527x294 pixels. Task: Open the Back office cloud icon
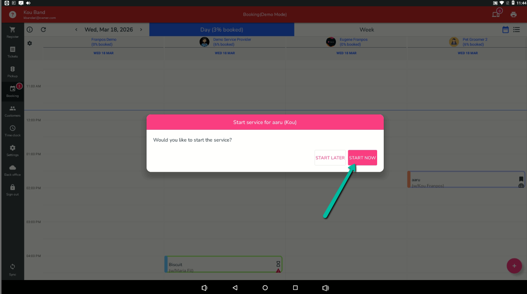pyautogui.click(x=12, y=168)
